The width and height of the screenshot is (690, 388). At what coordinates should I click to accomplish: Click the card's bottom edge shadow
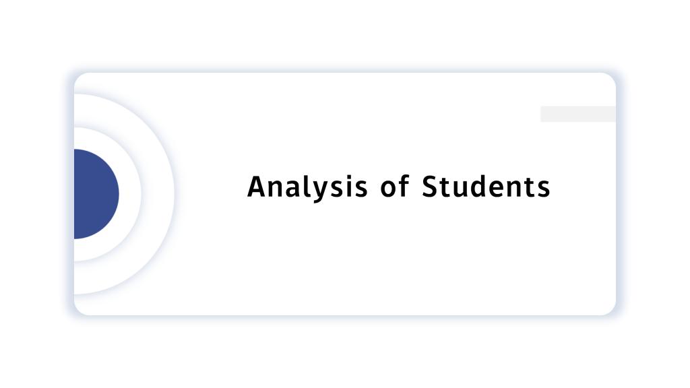[x=345, y=317]
